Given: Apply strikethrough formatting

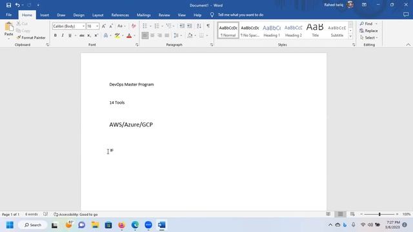Looking at the screenshot, I should 82,35.
